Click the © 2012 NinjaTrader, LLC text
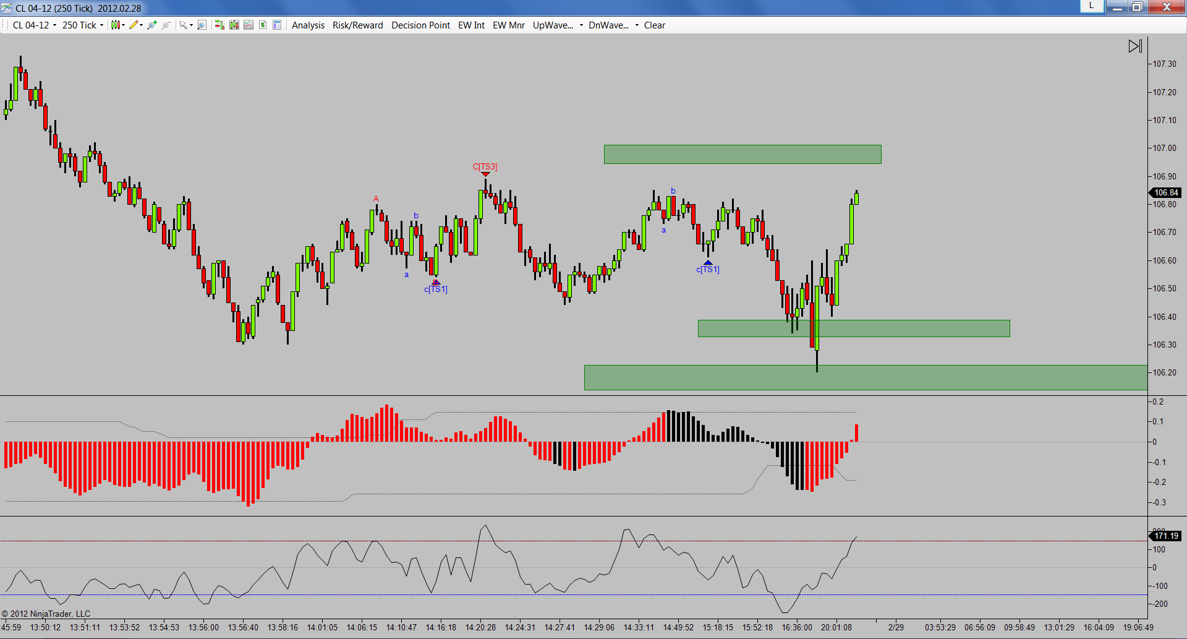Screen dimensions: 1187x639 pyautogui.click(x=46, y=614)
